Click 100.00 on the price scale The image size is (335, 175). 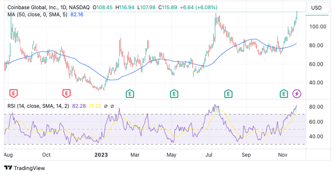click(x=318, y=27)
